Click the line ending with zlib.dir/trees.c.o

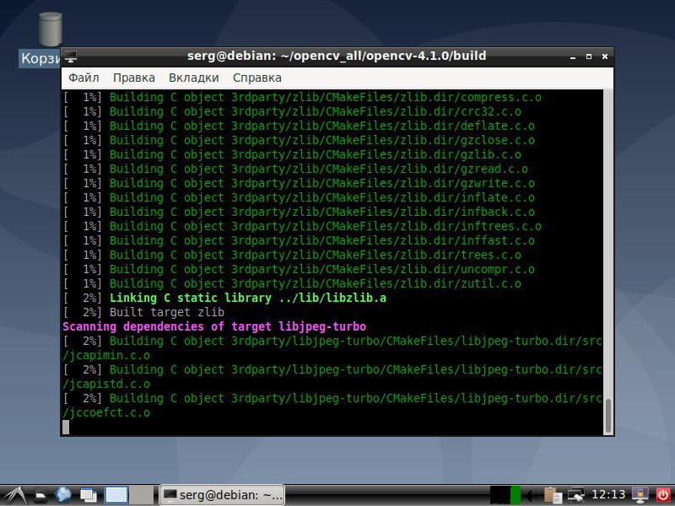coord(292,255)
